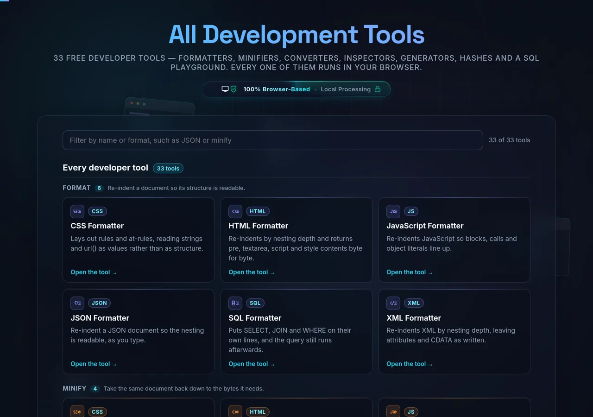
Task: Click the 'Every developer tool' heading
Action: click(x=106, y=168)
